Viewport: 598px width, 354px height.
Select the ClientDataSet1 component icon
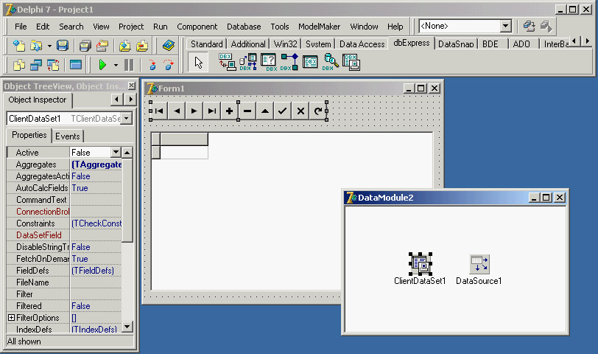[420, 263]
